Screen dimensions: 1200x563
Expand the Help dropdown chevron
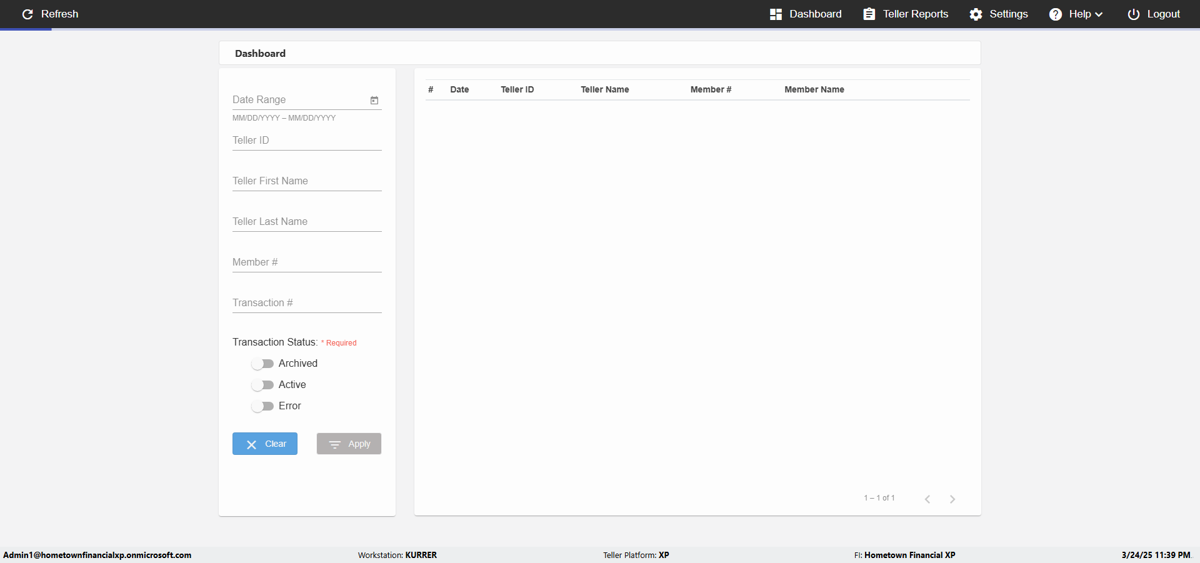pyautogui.click(x=1099, y=14)
